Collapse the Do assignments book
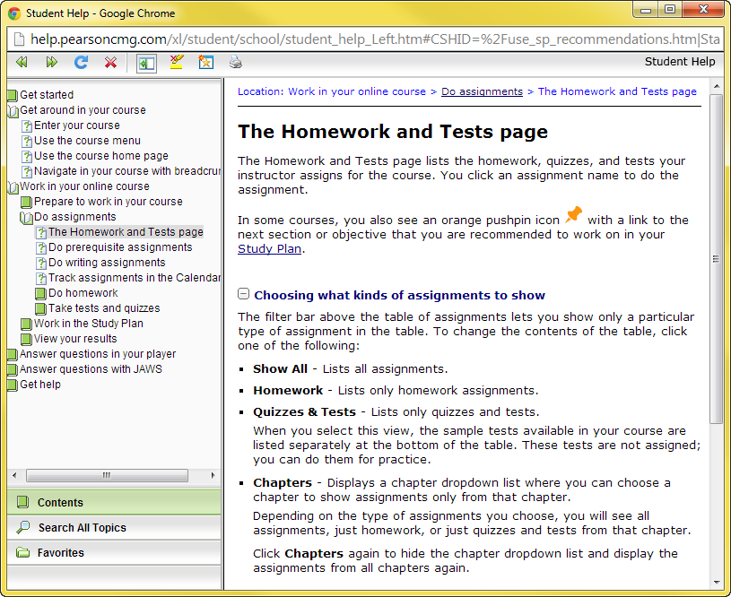 point(68,217)
